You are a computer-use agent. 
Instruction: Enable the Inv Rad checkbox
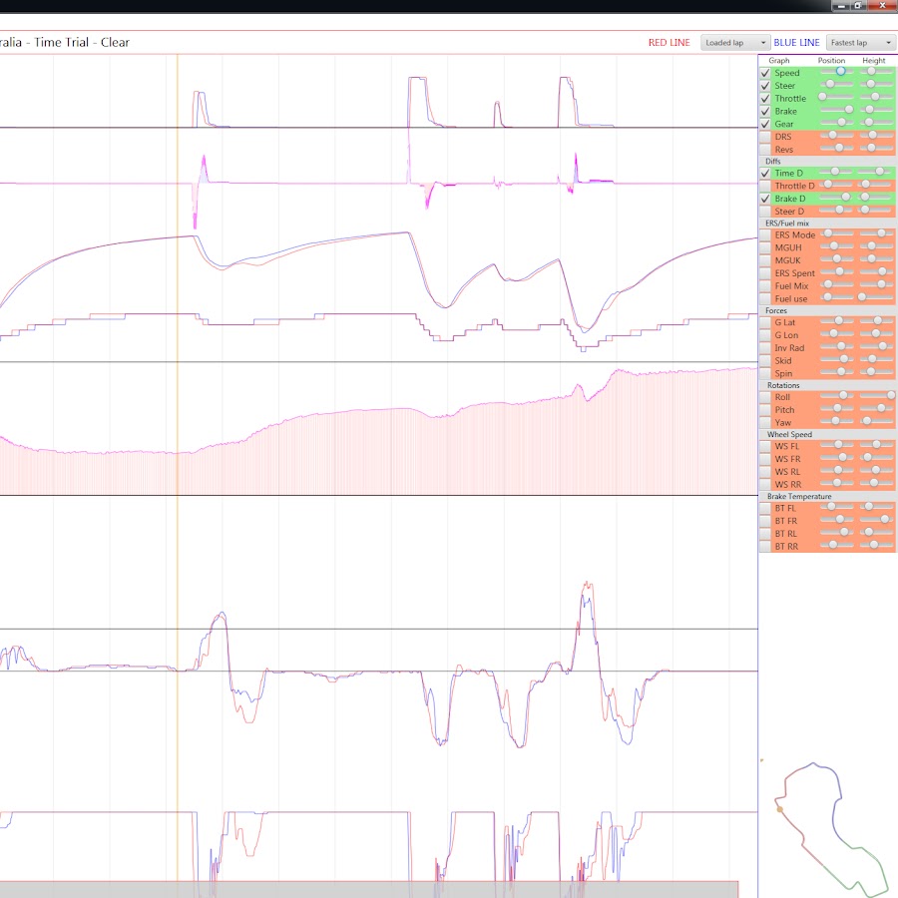(x=765, y=348)
